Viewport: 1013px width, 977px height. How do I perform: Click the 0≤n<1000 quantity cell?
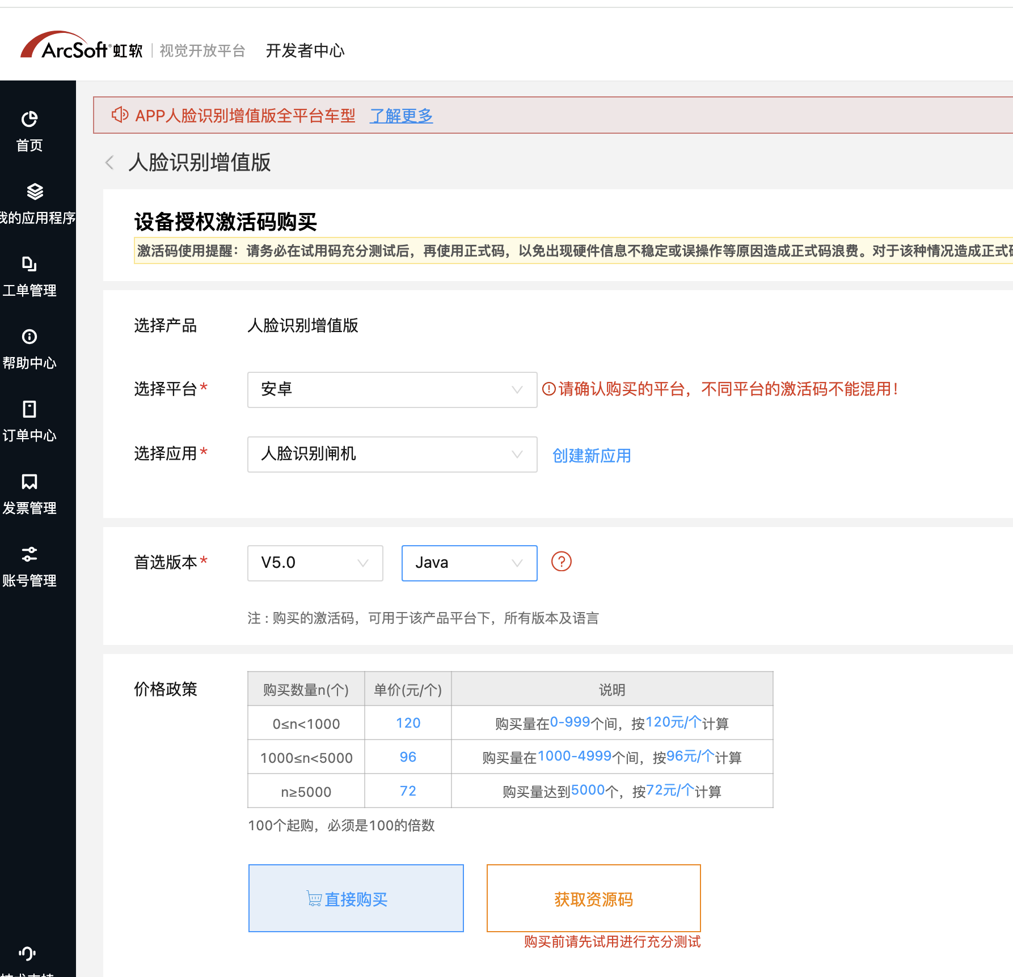pos(306,723)
